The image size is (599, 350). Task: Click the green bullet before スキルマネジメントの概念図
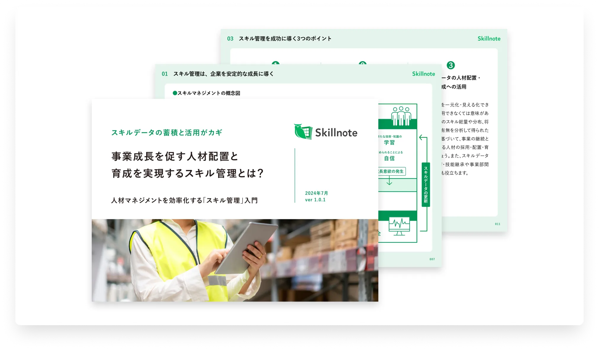pos(175,93)
